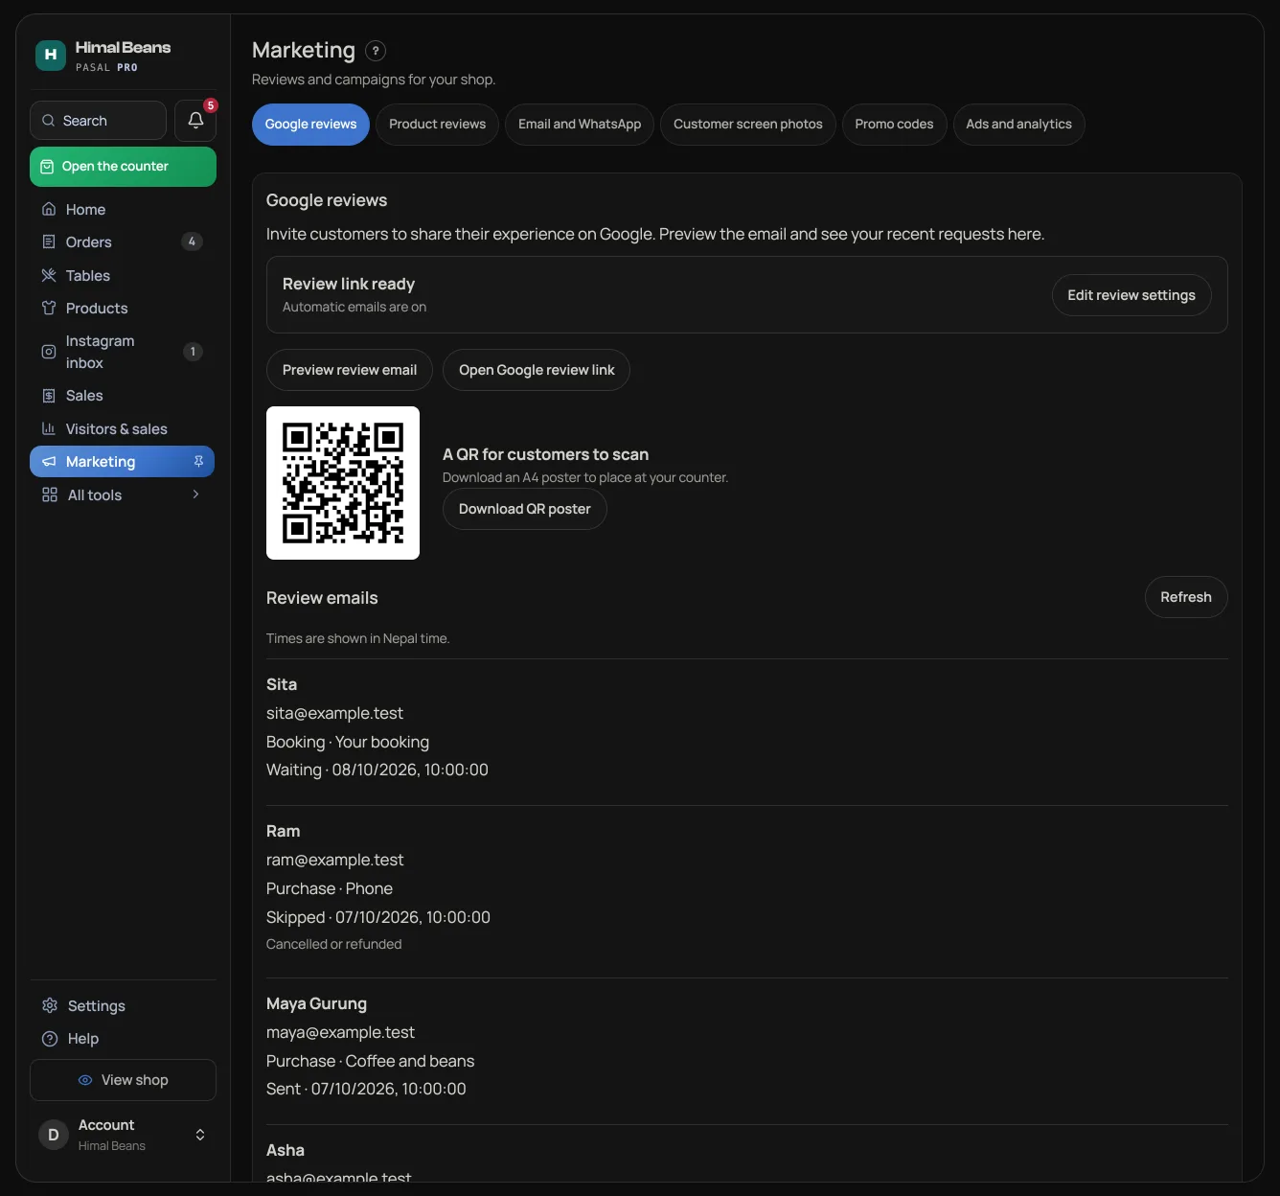Click the orders count badge 4
Viewport: 1280px width, 1196px height.
(x=192, y=241)
